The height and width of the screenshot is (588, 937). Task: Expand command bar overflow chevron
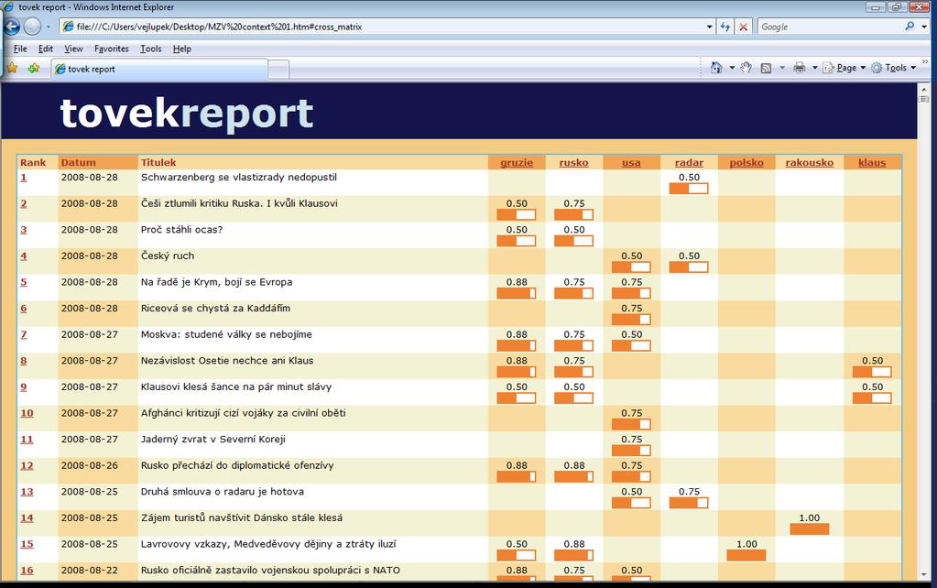(925, 61)
